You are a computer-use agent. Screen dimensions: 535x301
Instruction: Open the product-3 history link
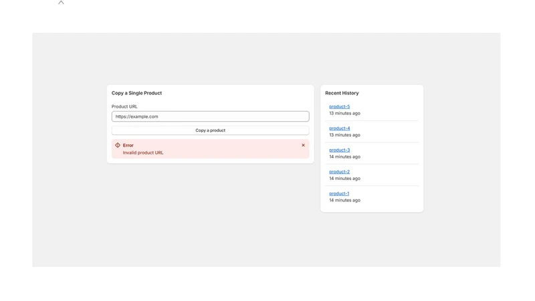(x=339, y=150)
